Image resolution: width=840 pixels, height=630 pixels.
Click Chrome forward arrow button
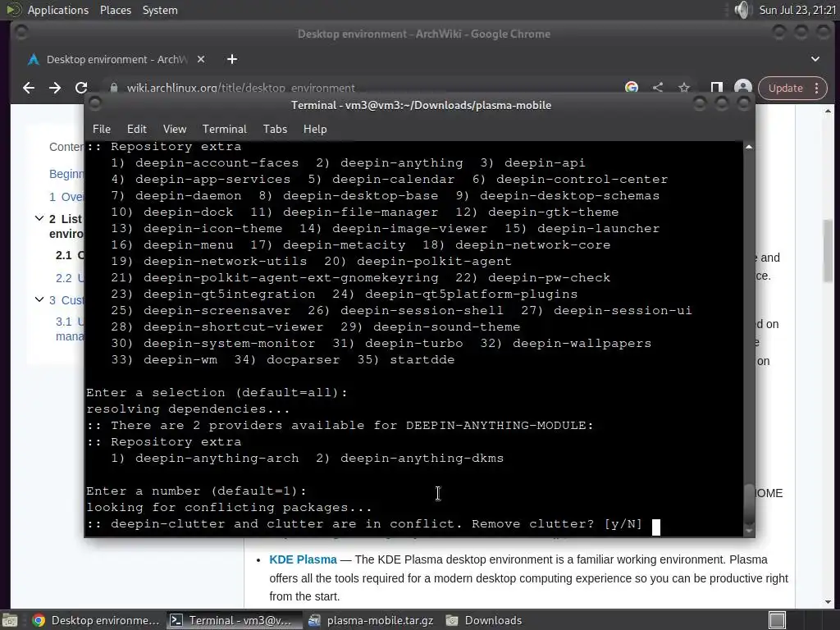coord(55,88)
